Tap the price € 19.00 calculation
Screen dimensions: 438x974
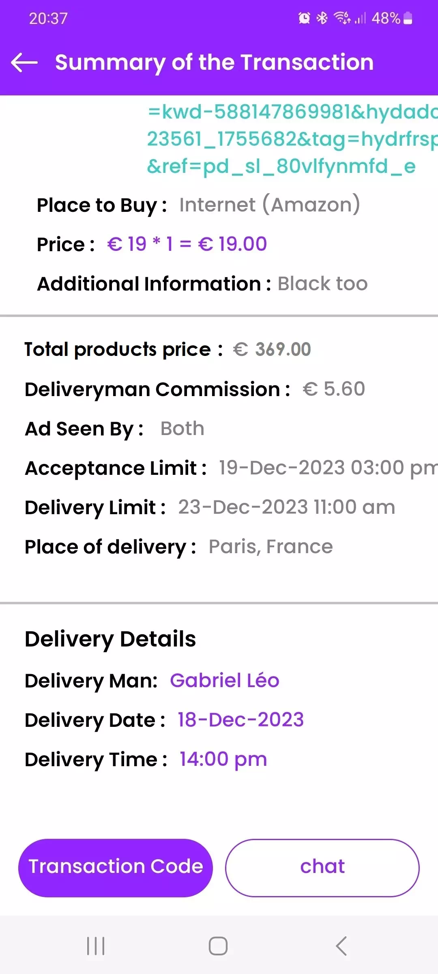pyautogui.click(x=187, y=244)
